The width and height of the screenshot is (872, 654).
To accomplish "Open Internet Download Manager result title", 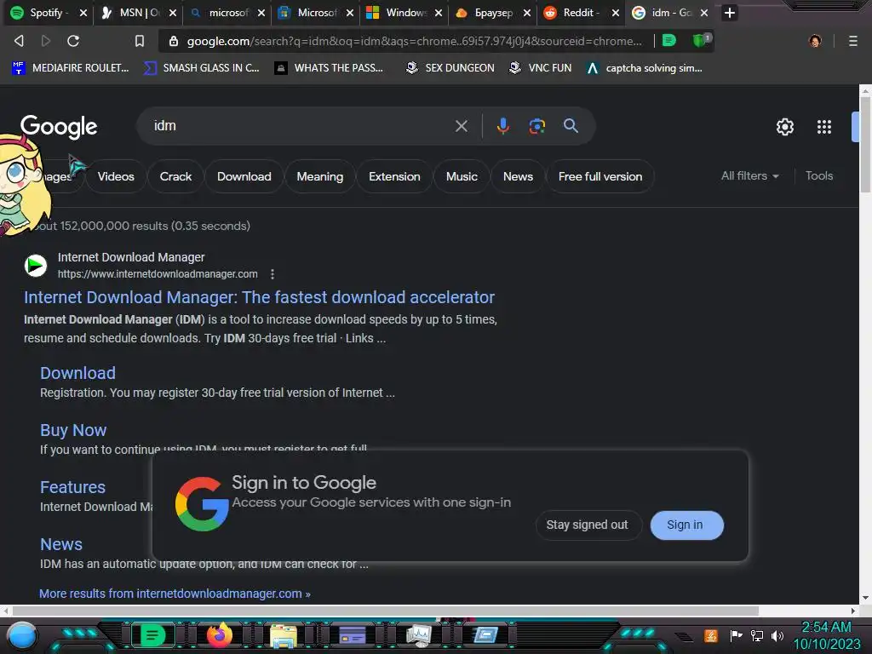I will (x=259, y=297).
